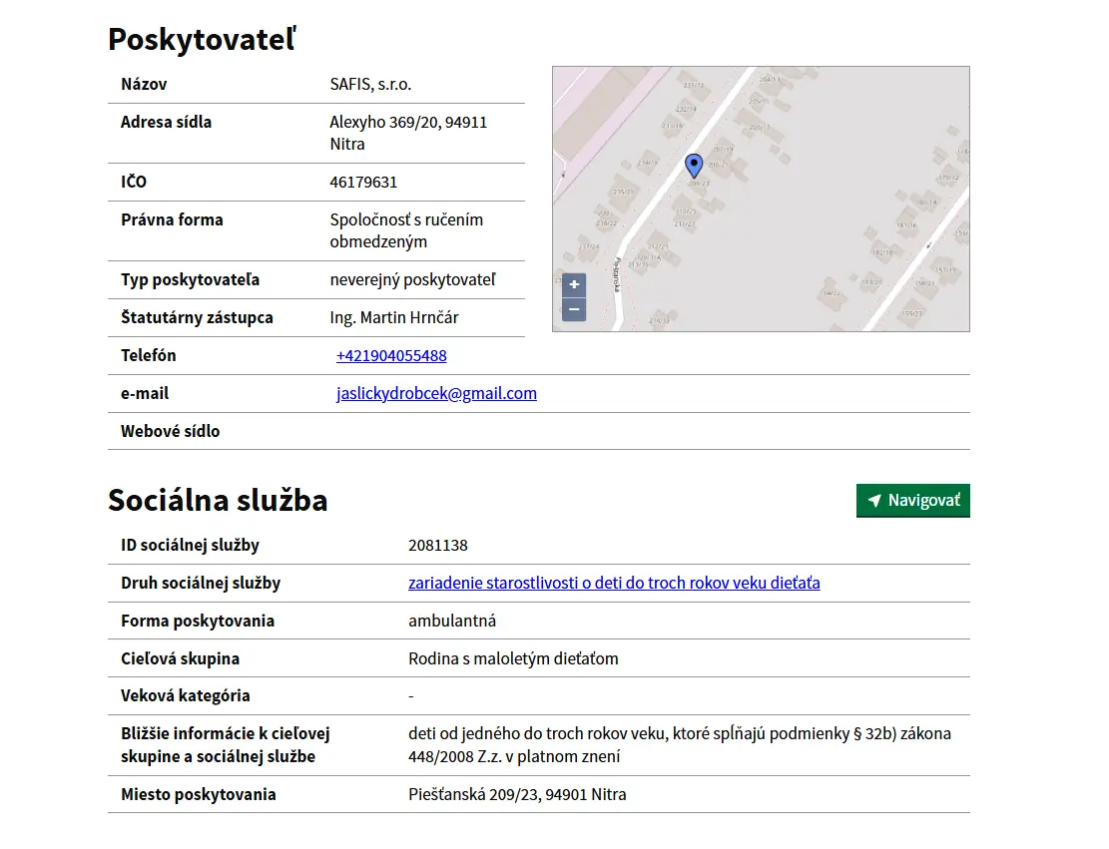Click the name Ing. Martin Hrnčár
Viewport: 1109px width, 849px height.
pyautogui.click(x=394, y=317)
